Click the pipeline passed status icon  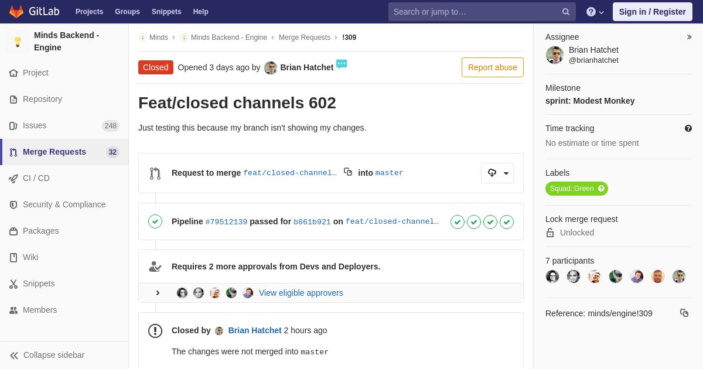[155, 221]
